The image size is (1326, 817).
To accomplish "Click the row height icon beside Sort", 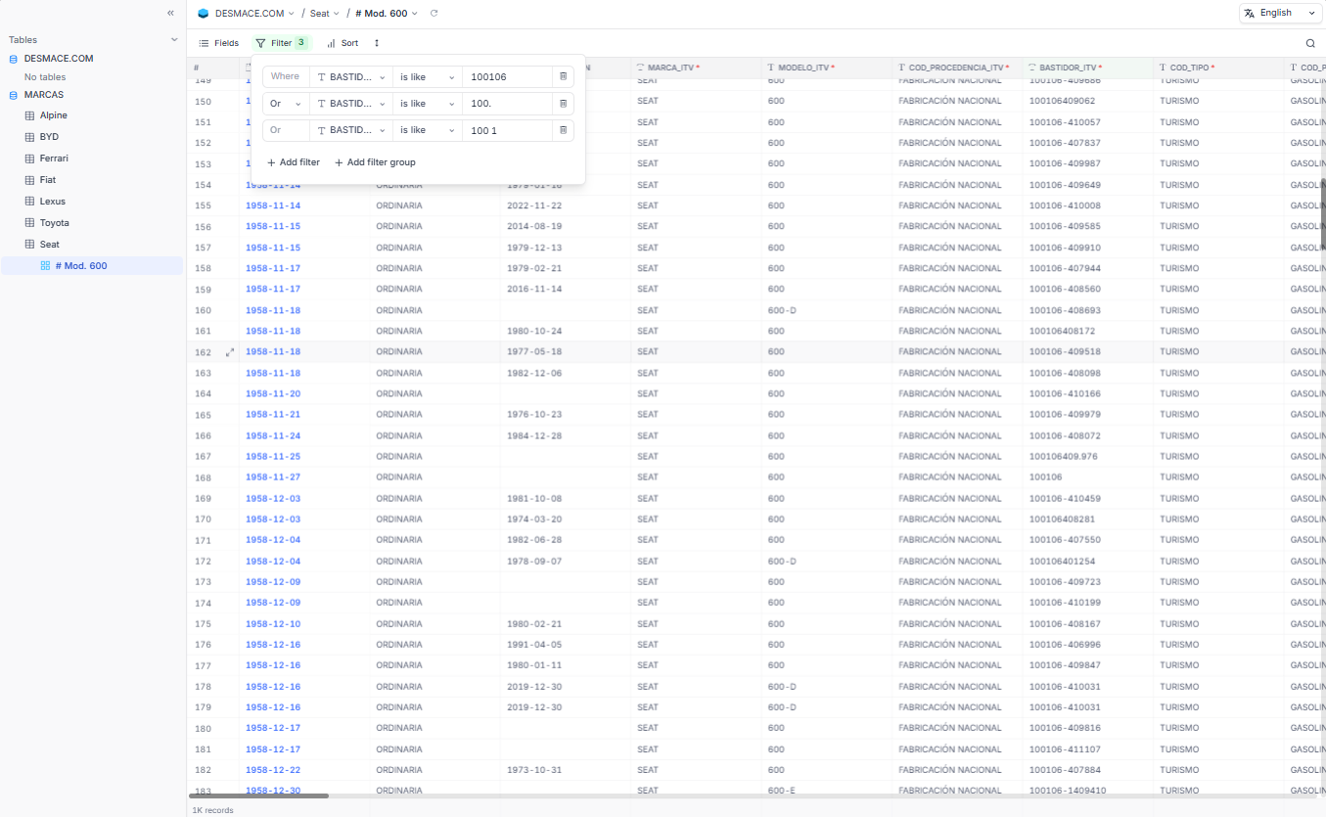I will pos(377,43).
